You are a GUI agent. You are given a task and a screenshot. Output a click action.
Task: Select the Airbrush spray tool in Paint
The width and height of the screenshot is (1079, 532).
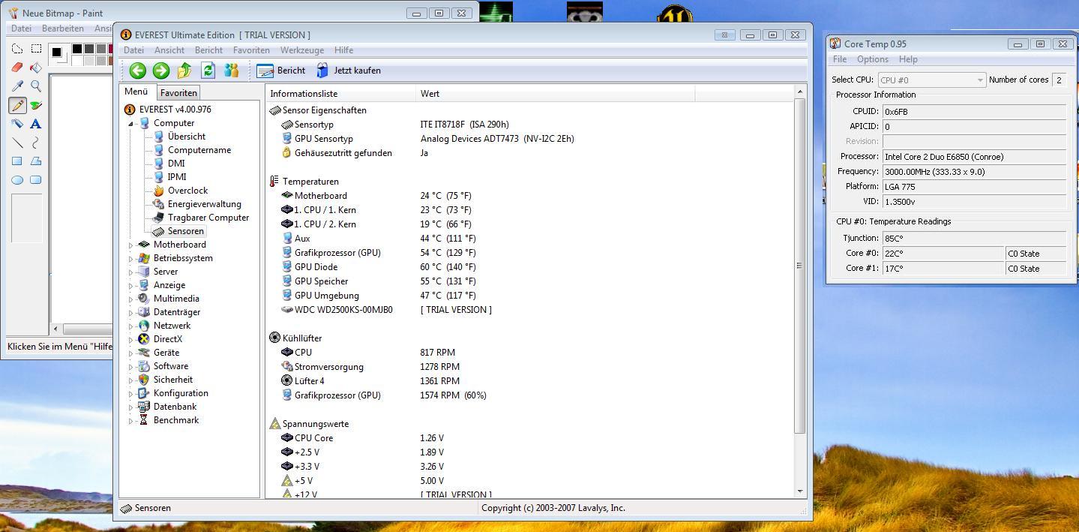click(x=17, y=124)
